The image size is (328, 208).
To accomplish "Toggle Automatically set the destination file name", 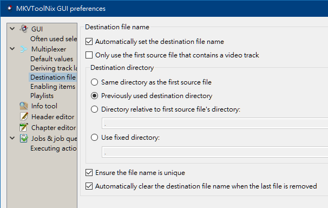I will 89,41.
